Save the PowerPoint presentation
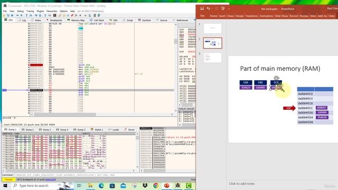The width and height of the screenshot is (338, 190). [x=202, y=8]
